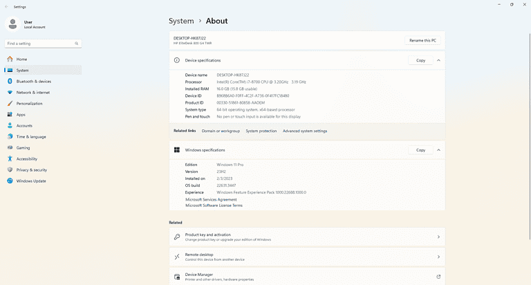Click Device Manager external link icon

click(x=438, y=277)
